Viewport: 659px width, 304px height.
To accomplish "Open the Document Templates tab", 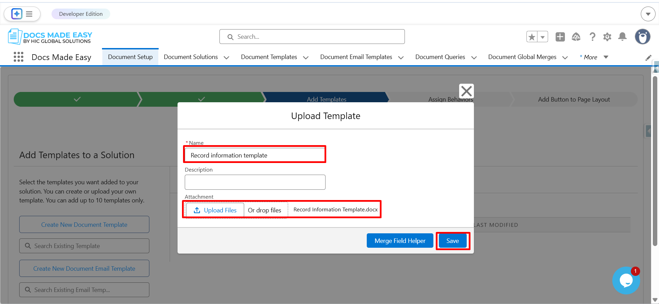I will click(x=269, y=57).
